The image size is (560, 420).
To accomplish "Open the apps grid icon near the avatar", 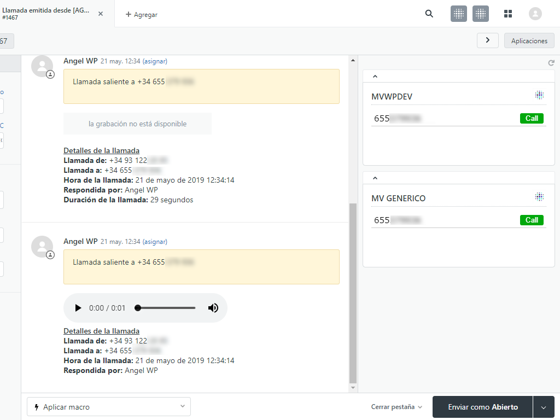I will [x=508, y=13].
